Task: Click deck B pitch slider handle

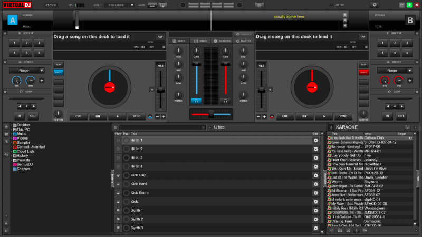Action: pos(261,91)
